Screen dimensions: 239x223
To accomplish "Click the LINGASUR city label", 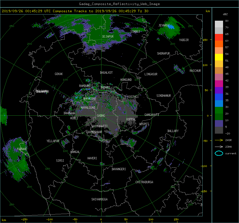I will pyautogui.click(x=151, y=74).
